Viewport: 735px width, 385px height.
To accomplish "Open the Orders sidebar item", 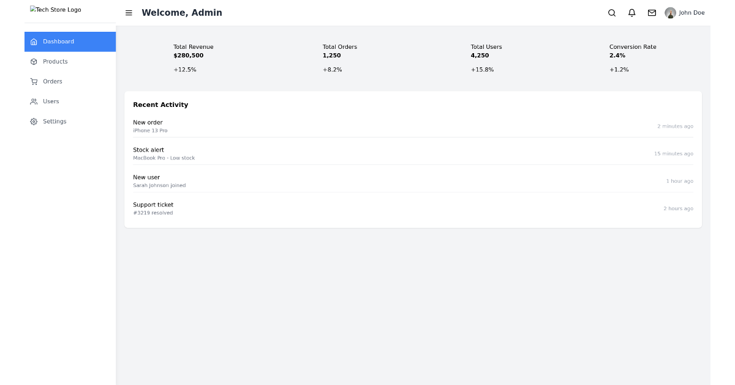I will point(53,82).
